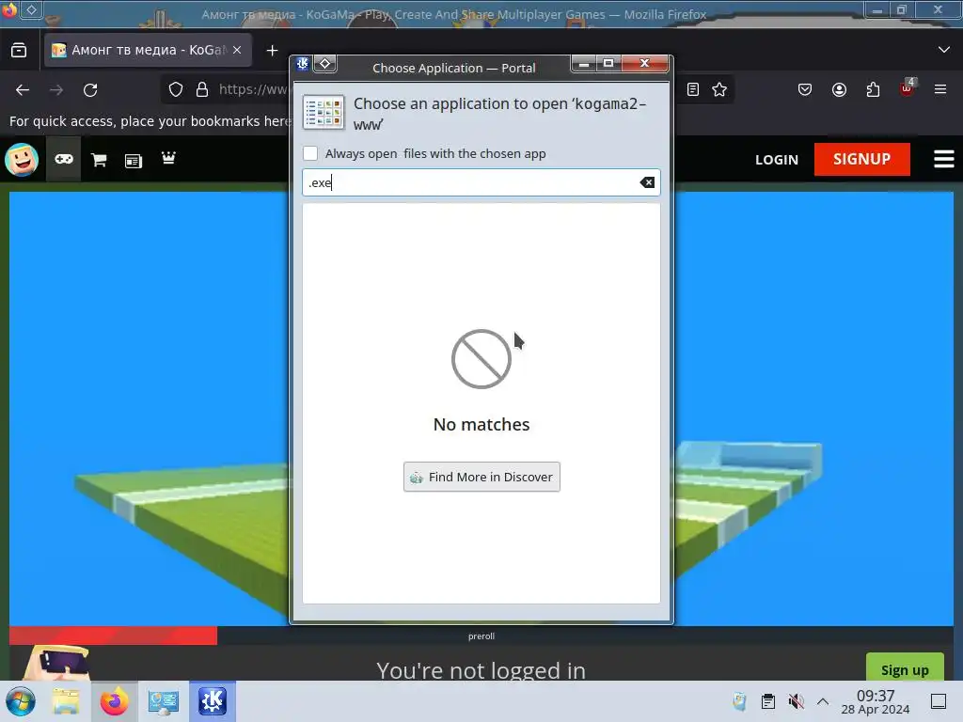The image size is (963, 722).
Task: Open KoGaMa shop cart icon
Action: [99, 160]
